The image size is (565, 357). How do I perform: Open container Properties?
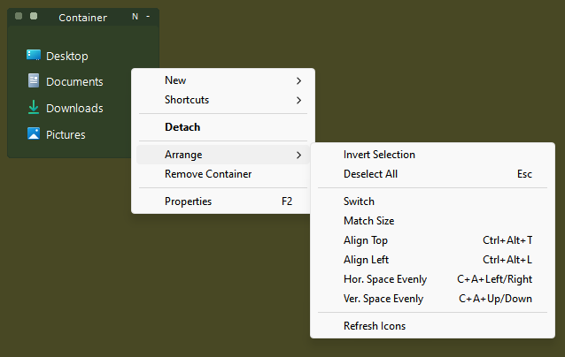click(x=223, y=201)
